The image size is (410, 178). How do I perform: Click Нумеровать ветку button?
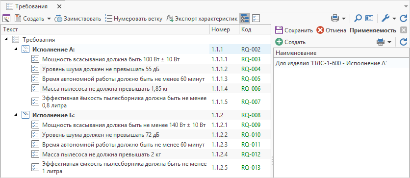(x=133, y=19)
